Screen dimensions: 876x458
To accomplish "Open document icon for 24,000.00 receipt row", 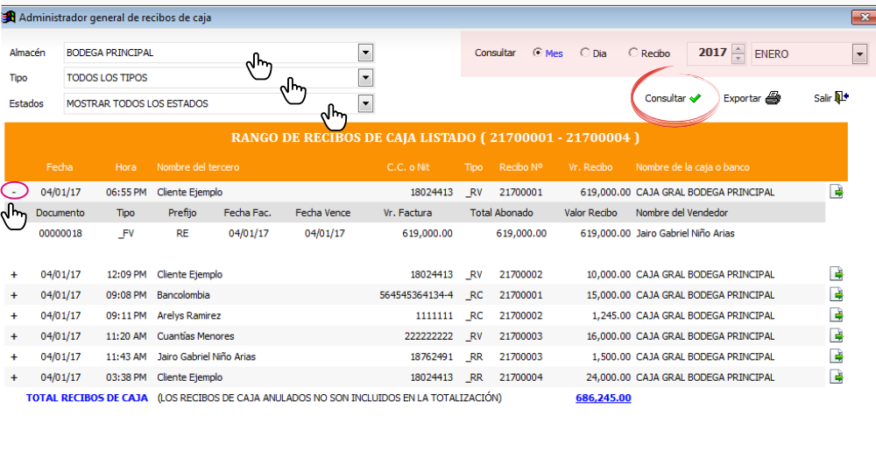I will [837, 377].
